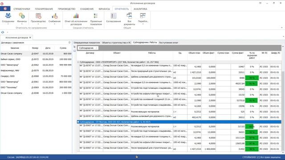Click top icon left of Субподрядчик chip
The height and width of the screenshot is (160, 285).
[x=74, y=47]
